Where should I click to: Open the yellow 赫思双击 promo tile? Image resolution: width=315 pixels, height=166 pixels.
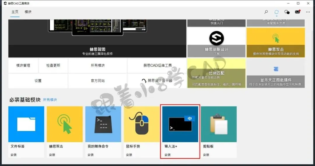pos(276,42)
